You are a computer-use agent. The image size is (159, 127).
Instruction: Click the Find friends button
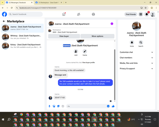tap(131, 14)
